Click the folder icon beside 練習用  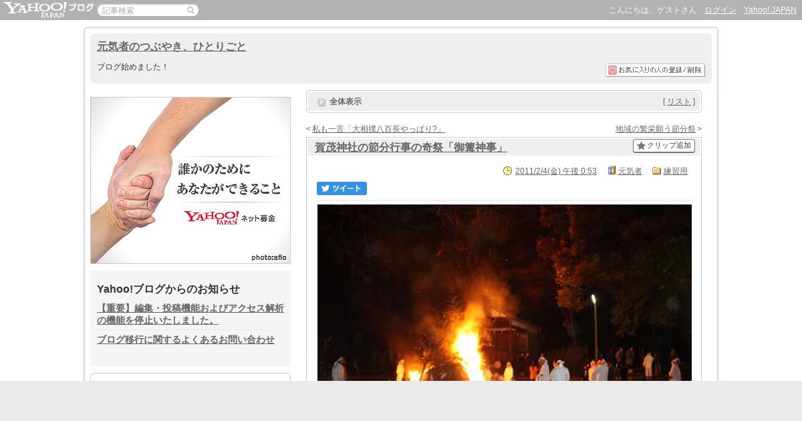point(656,171)
